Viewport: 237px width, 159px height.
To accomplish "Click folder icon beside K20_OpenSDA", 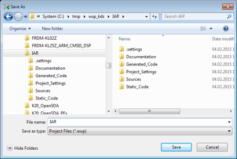I will (27, 106).
